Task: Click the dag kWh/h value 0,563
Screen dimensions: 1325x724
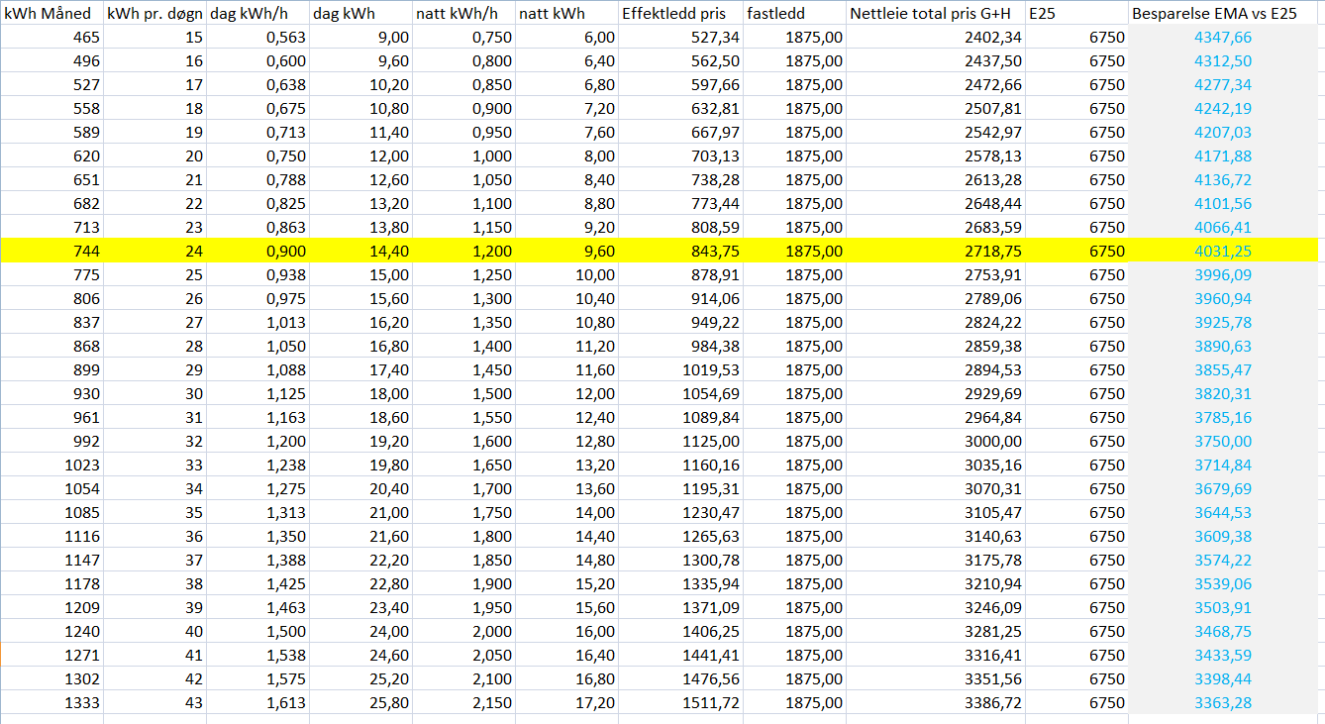Action: 258,38
